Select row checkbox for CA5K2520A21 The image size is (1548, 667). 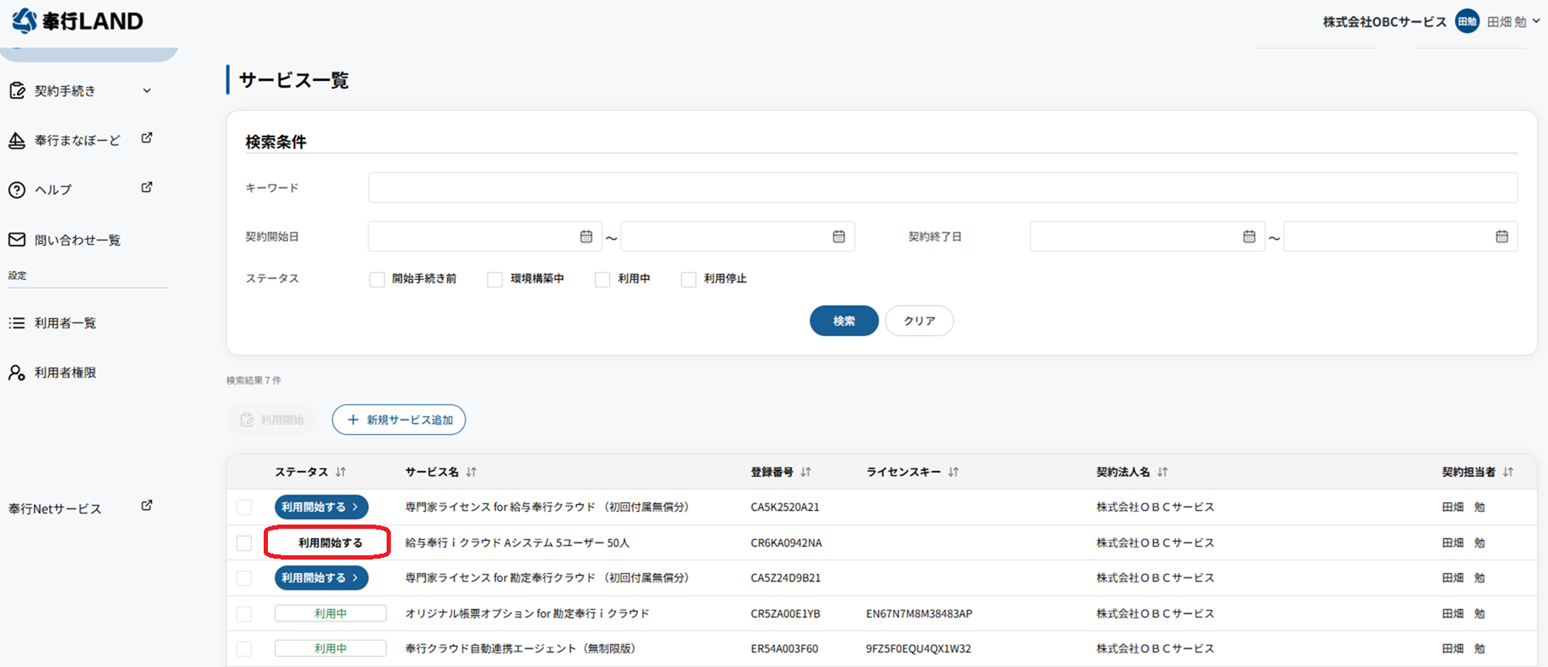[x=244, y=507]
